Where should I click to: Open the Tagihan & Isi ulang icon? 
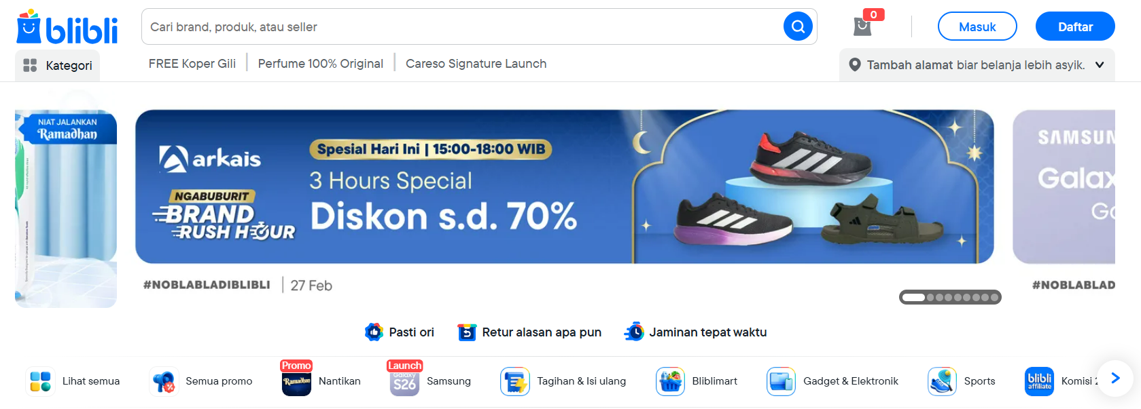tap(514, 381)
